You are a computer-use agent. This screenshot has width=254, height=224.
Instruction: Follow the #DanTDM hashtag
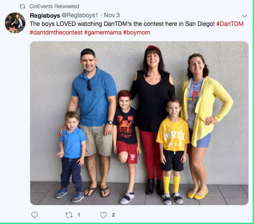point(230,24)
